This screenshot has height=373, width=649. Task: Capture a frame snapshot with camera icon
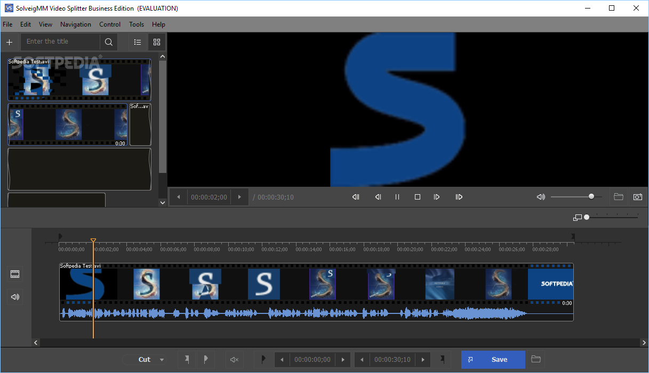coord(638,197)
